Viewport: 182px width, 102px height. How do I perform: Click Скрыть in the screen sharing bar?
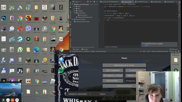point(102,94)
